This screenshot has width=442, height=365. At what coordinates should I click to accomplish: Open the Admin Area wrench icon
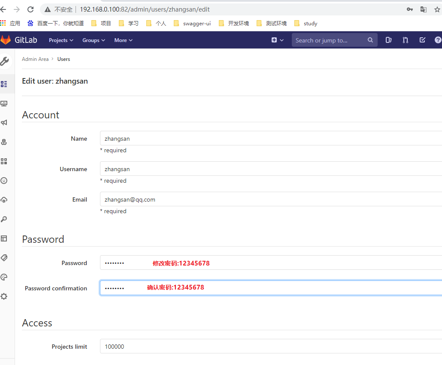pos(6,61)
